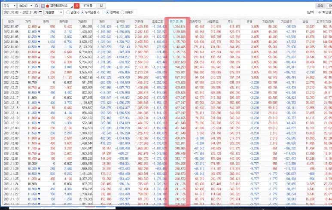Click the 은행 column header
The height and width of the screenshot is (210, 332).
pos(250,21)
